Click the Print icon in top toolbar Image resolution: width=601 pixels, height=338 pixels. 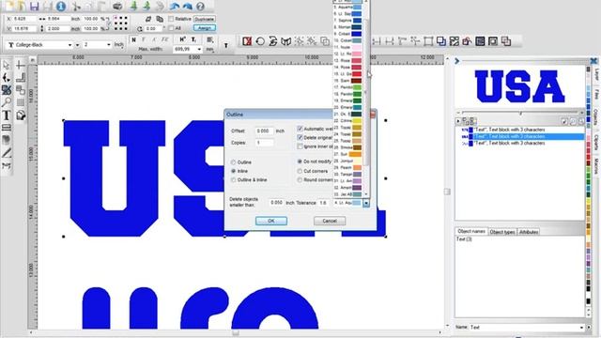click(x=117, y=7)
